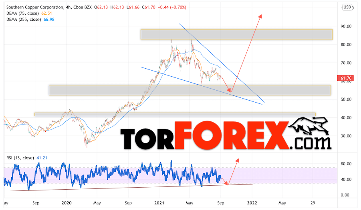
Task: Click the 70.00 price axis label
Action: [346, 63]
